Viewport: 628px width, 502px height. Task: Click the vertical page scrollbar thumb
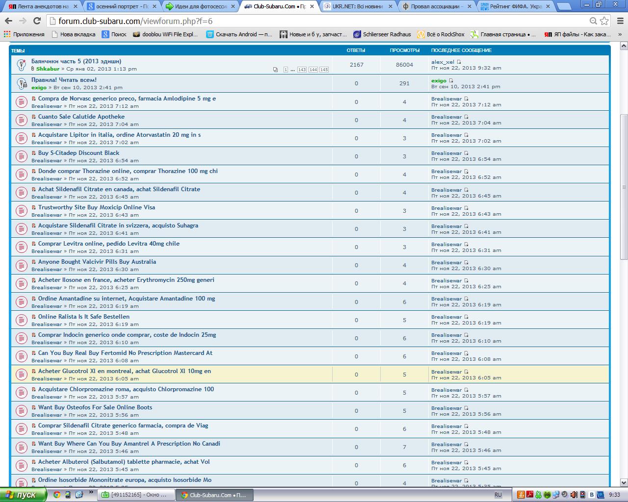(x=624, y=186)
